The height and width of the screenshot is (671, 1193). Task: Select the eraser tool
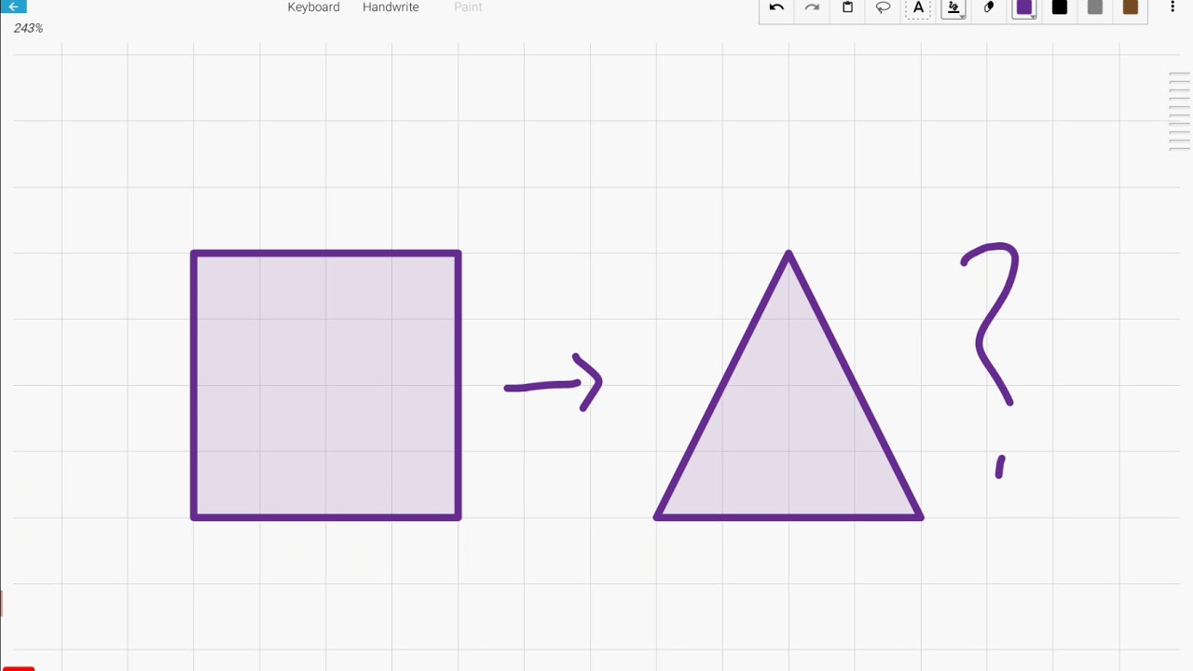[x=989, y=7]
